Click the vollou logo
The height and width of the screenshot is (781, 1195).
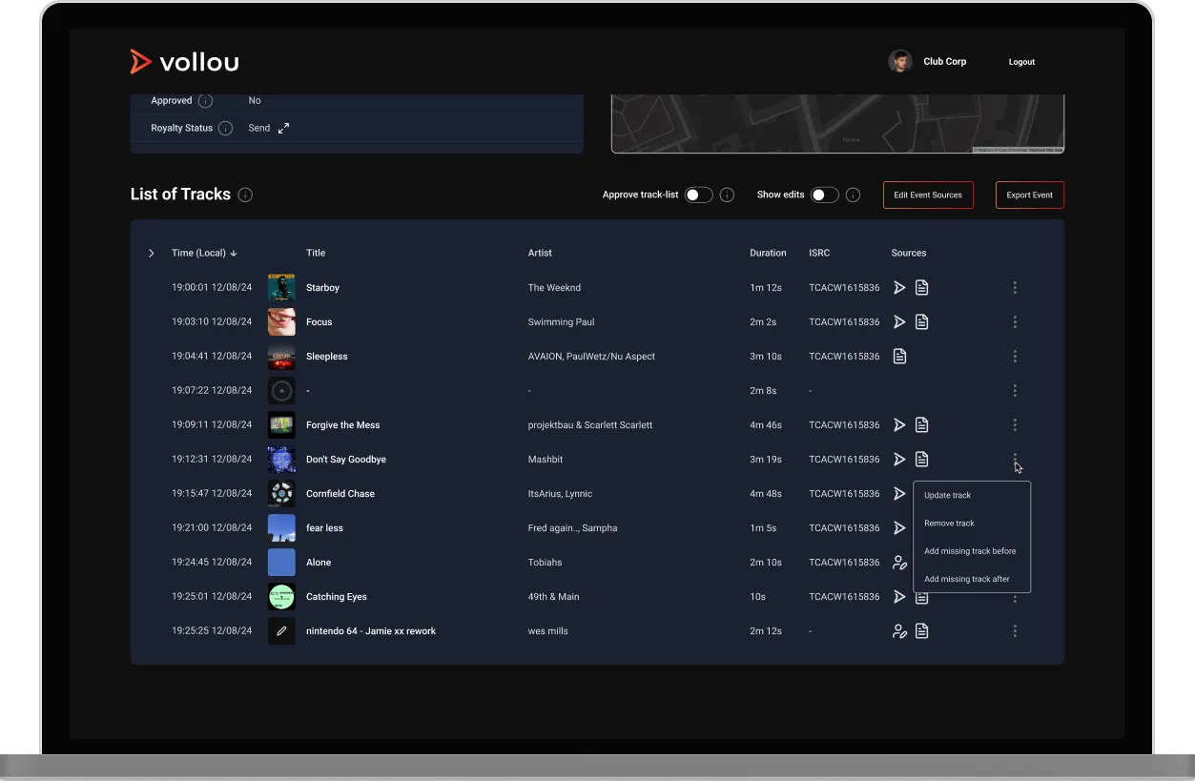click(x=184, y=62)
